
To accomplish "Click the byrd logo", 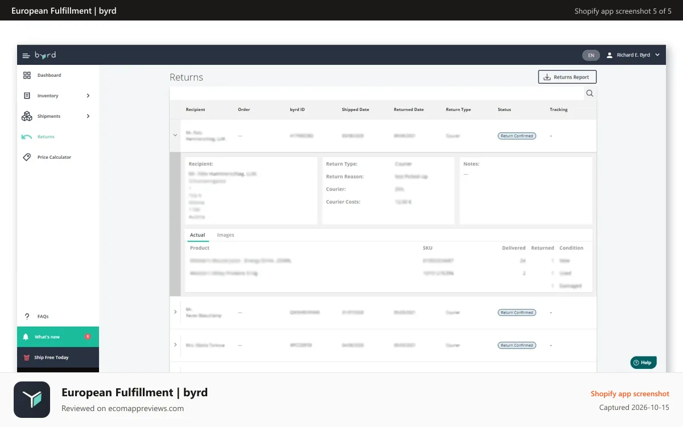I will click(x=46, y=55).
